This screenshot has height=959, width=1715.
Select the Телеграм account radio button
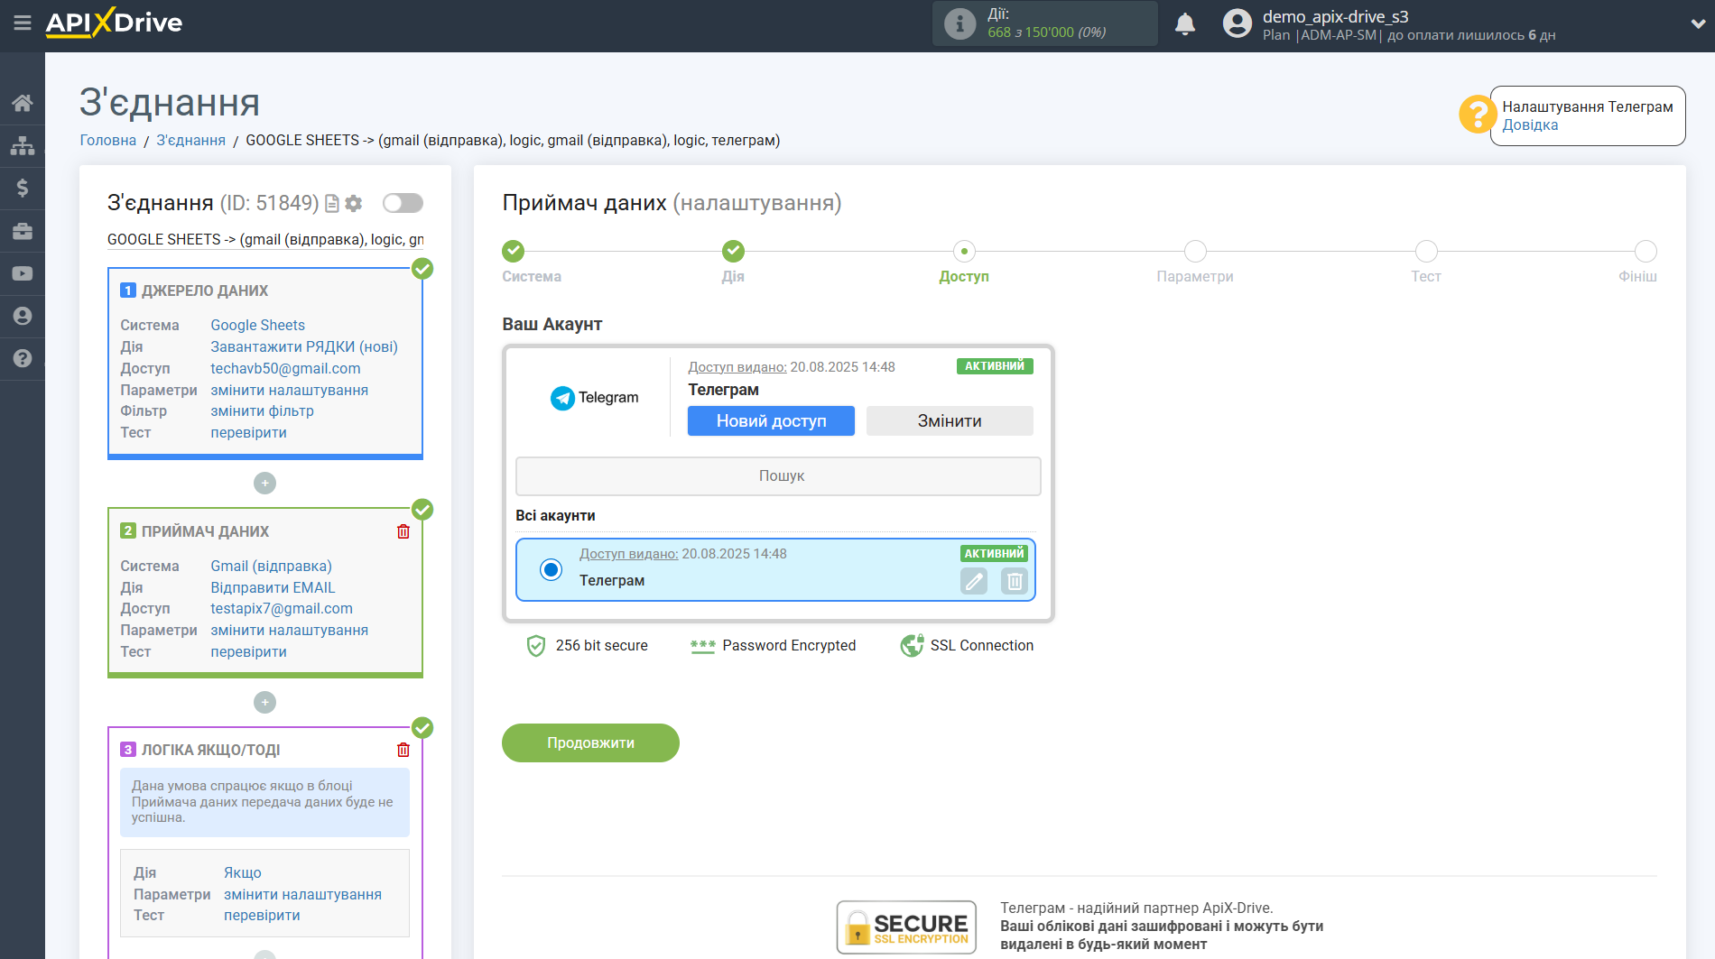(x=551, y=569)
